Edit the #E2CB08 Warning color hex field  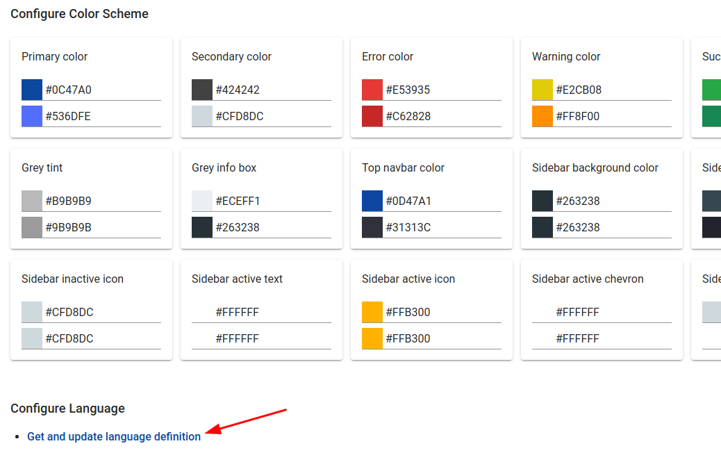(612, 90)
